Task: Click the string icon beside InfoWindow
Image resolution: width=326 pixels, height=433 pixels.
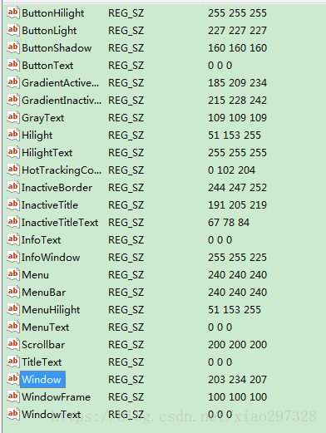Action: (x=13, y=257)
